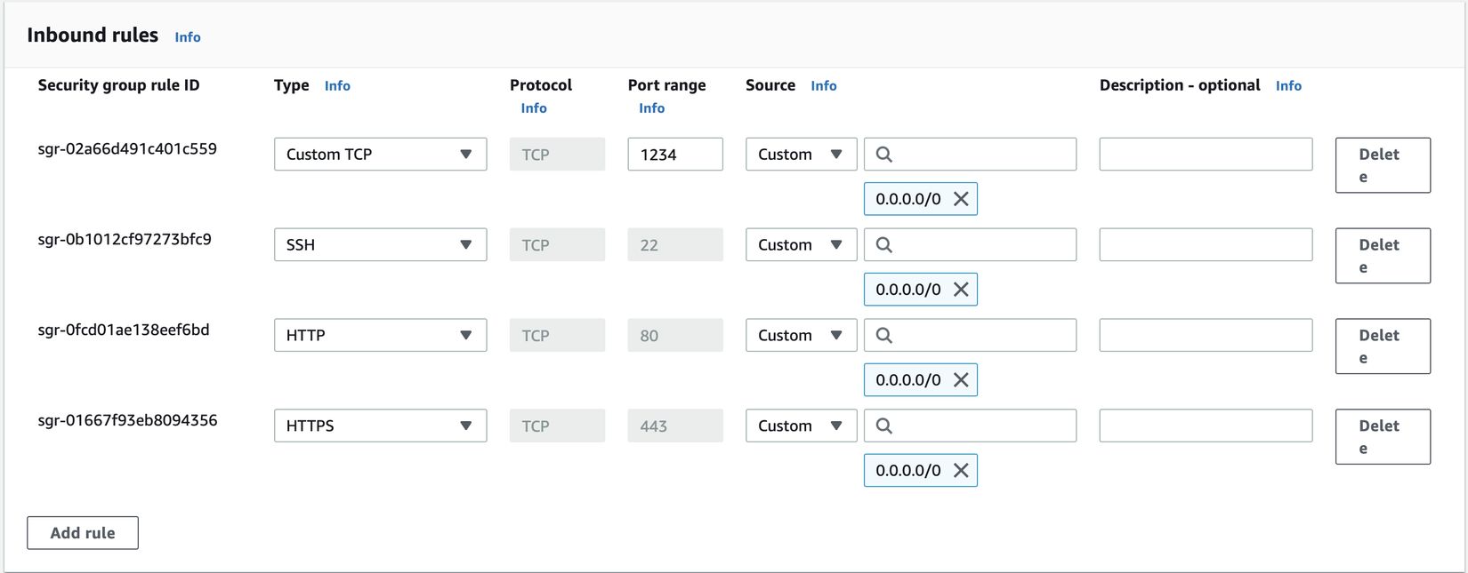Click the source search field in the Custom TCP row

coord(979,155)
